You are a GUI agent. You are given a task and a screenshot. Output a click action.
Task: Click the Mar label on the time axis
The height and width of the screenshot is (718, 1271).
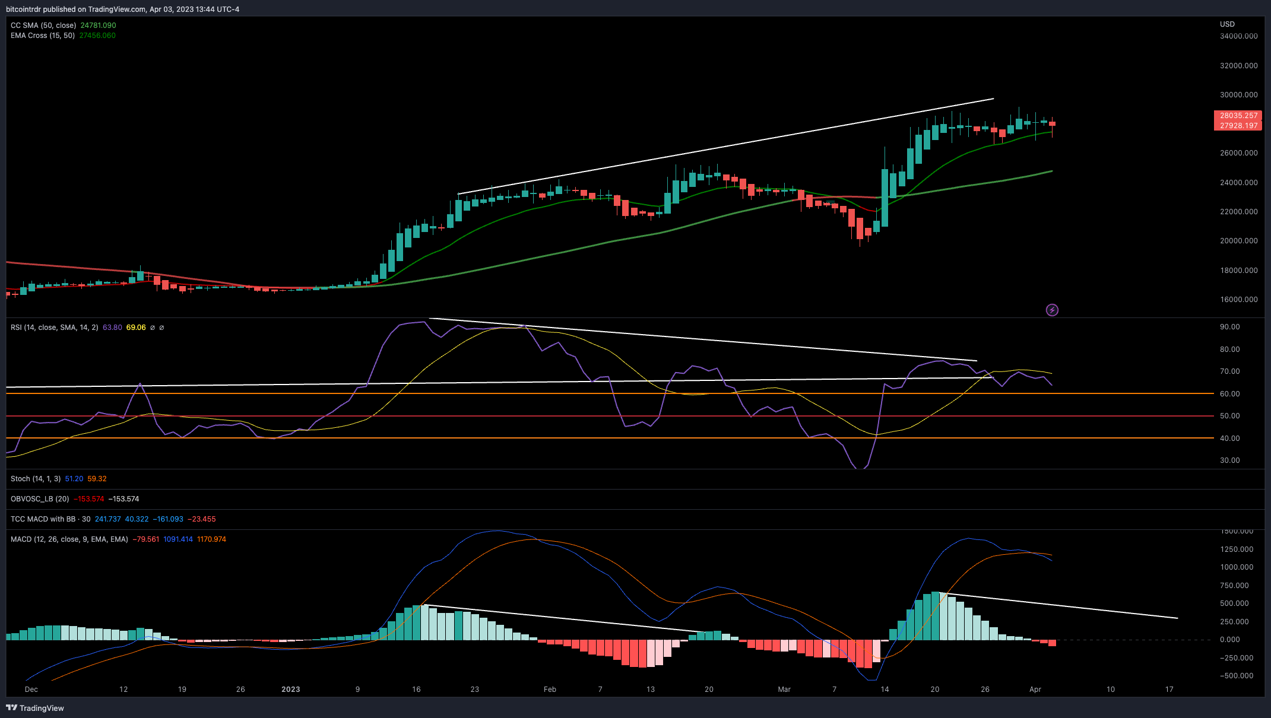(x=784, y=690)
